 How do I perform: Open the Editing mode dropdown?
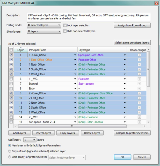point(44,25)
